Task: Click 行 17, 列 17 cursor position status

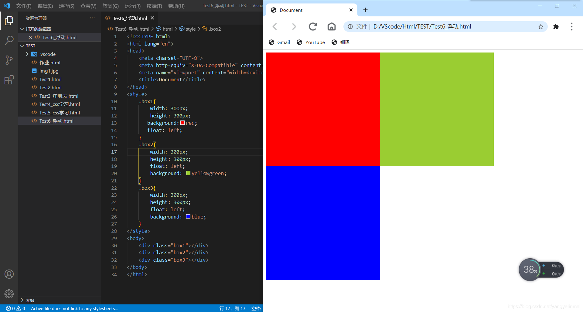Action: [x=232, y=308]
